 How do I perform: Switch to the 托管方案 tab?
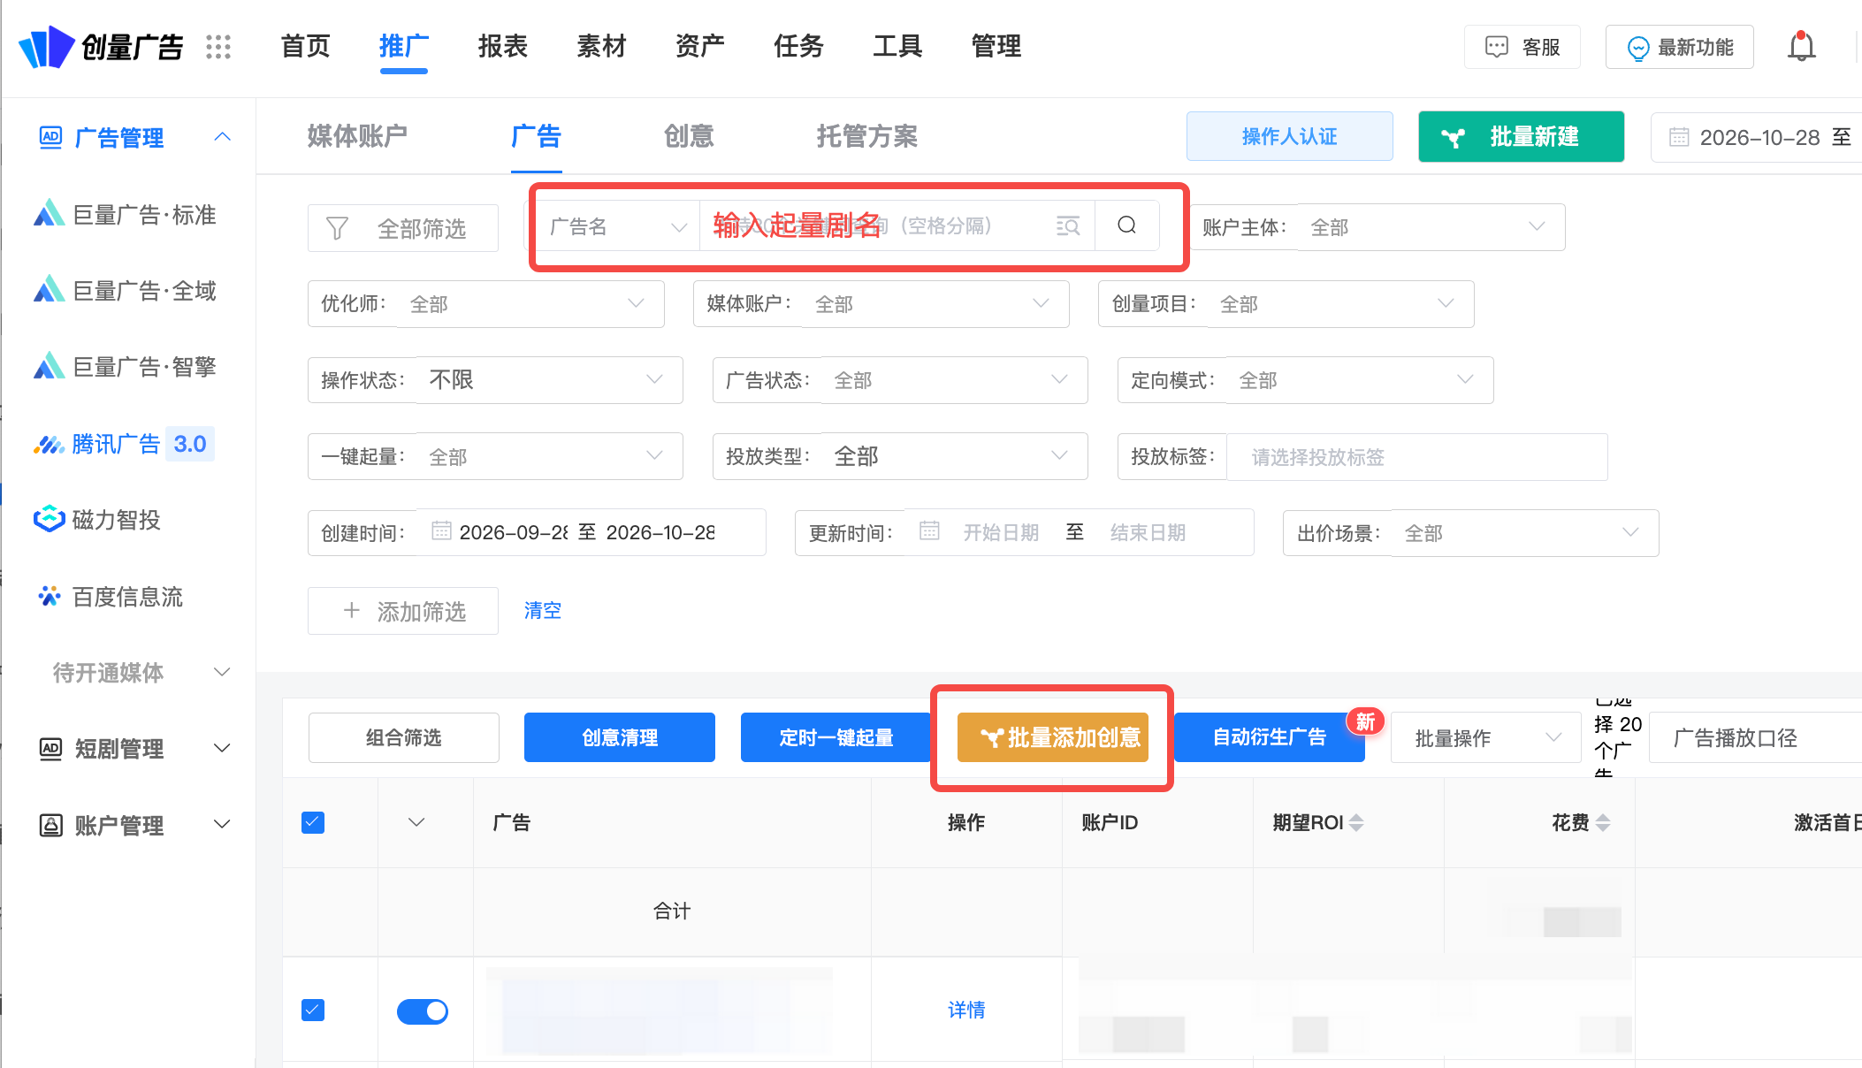(866, 136)
